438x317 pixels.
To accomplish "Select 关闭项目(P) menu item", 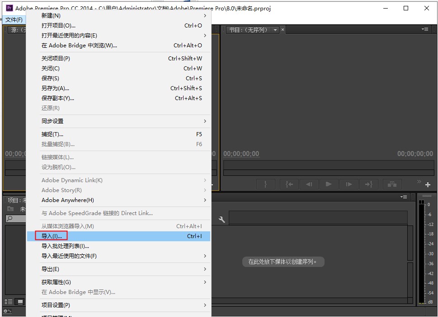I will click(119, 59).
